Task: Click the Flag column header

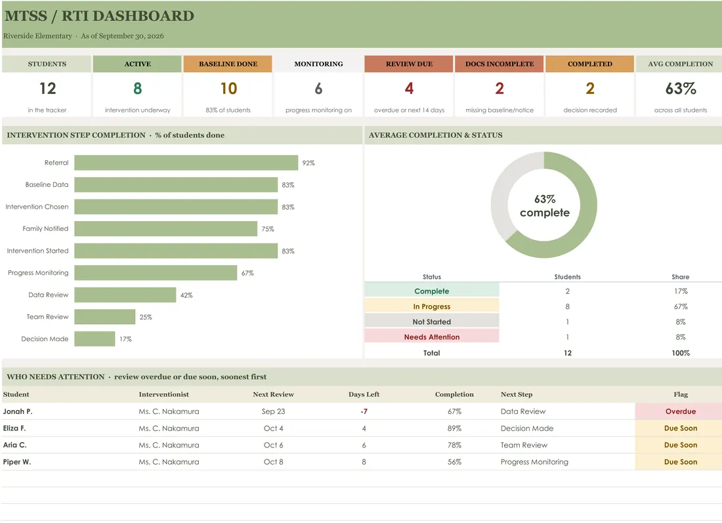Action: (x=681, y=394)
